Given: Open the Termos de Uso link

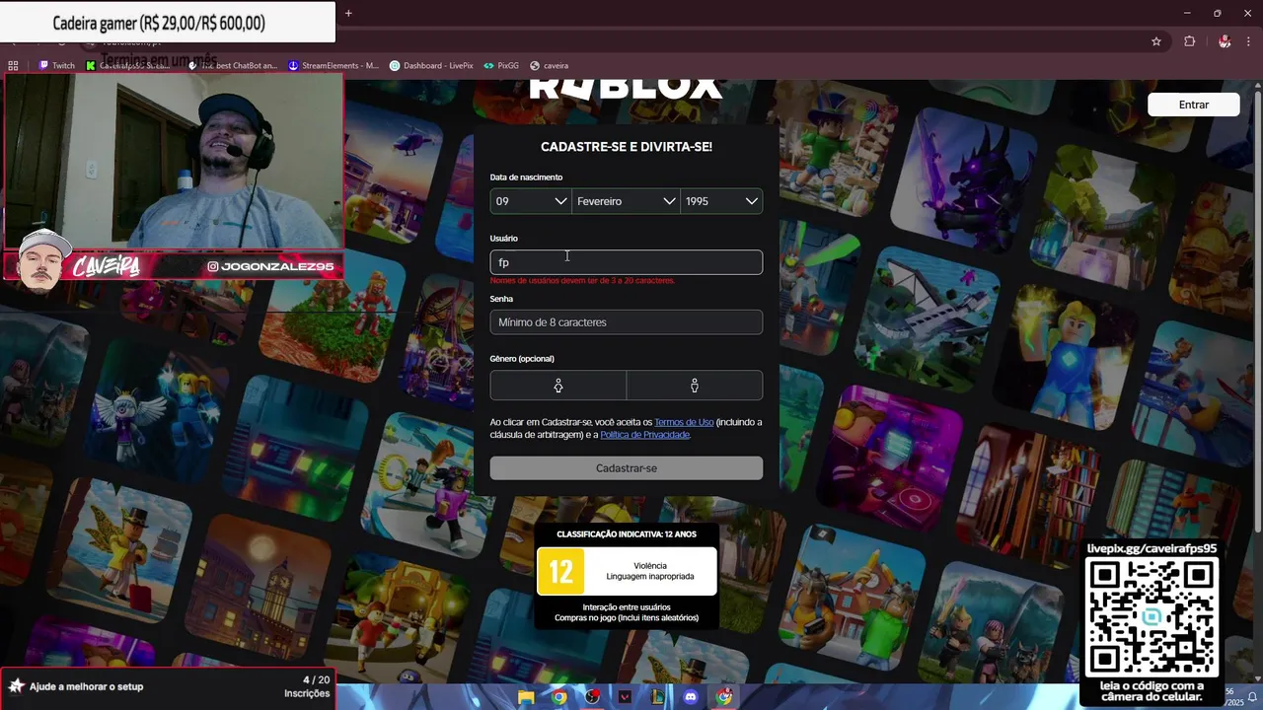Looking at the screenshot, I should [x=684, y=422].
